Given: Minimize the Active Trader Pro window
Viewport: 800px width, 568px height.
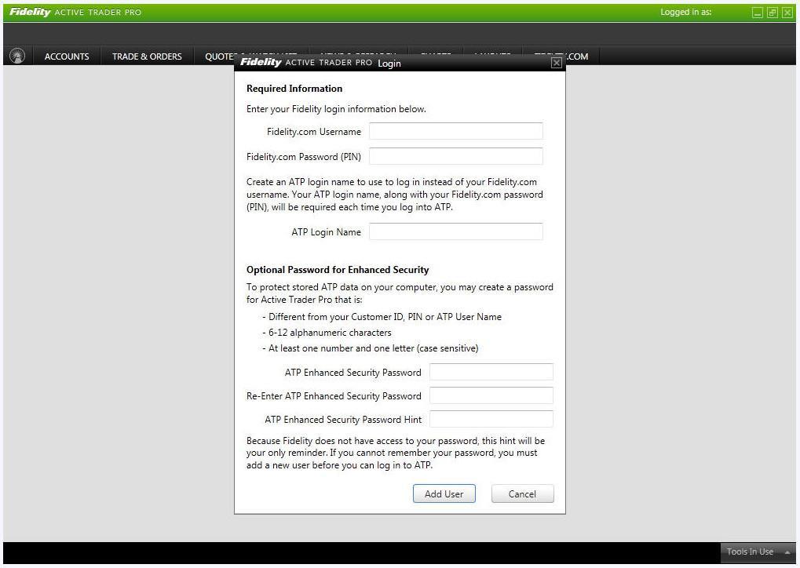Looking at the screenshot, I should click(x=758, y=13).
